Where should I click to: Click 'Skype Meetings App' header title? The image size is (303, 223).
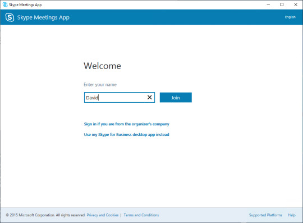[43, 17]
